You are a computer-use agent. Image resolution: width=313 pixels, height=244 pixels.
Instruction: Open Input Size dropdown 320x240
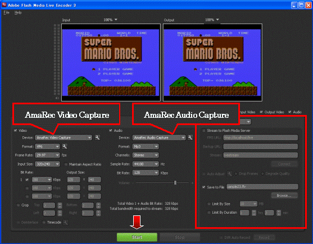(x=47, y=164)
